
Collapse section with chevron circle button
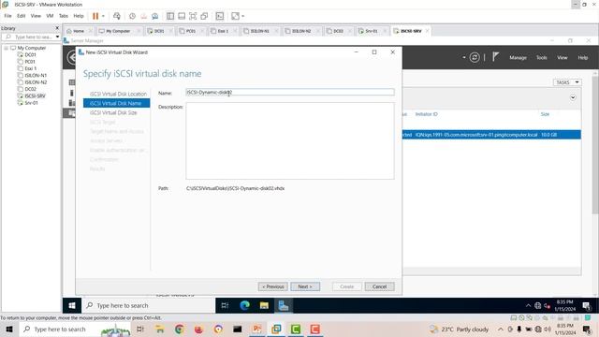pos(573,97)
